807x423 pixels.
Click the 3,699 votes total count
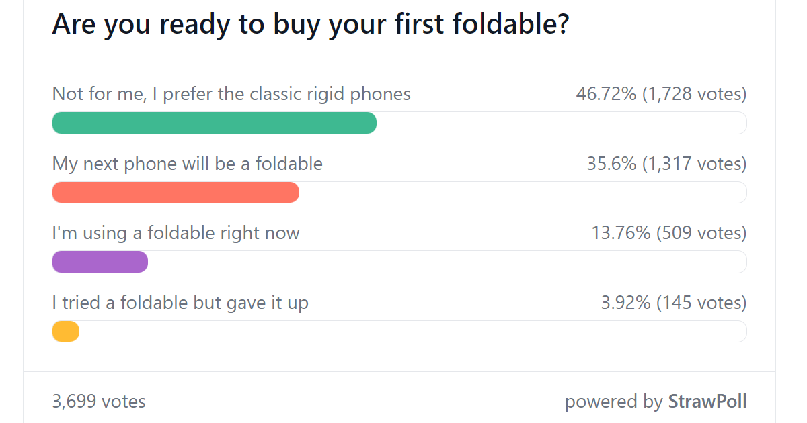99,402
